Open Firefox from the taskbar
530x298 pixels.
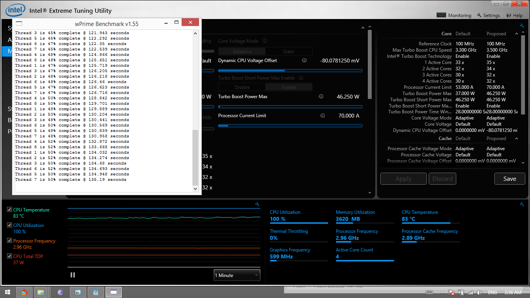coord(24,292)
